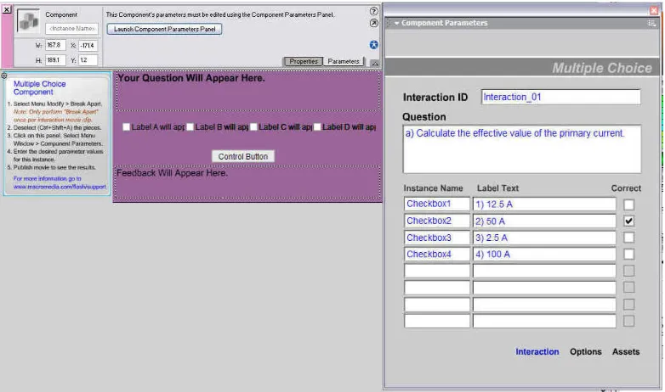Open Component Parameters panel options menu icon
This screenshot has width=665, height=392.
[x=651, y=23]
